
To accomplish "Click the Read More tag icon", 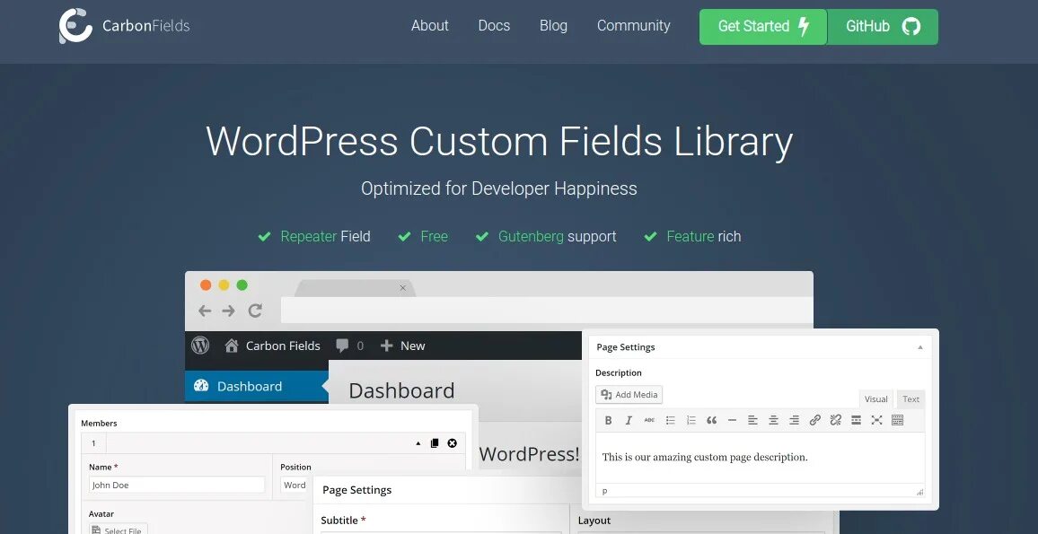I will click(x=856, y=420).
